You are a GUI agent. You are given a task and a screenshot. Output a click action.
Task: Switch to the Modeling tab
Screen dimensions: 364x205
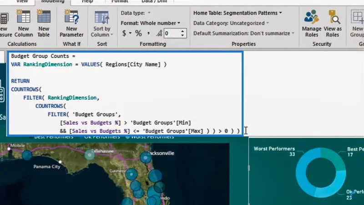tap(53, 2)
